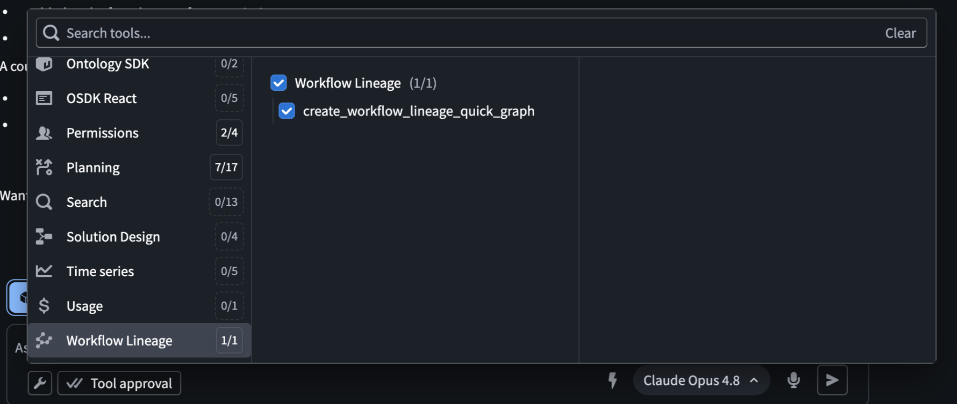Click the create_workflow_lineage_quick_graph label
The image size is (957, 404).
[419, 111]
